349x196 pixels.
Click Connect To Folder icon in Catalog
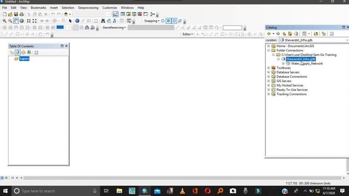click(316, 34)
